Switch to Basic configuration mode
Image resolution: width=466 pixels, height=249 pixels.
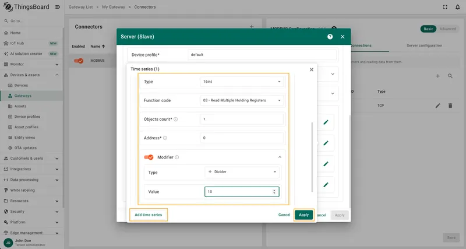(x=428, y=29)
